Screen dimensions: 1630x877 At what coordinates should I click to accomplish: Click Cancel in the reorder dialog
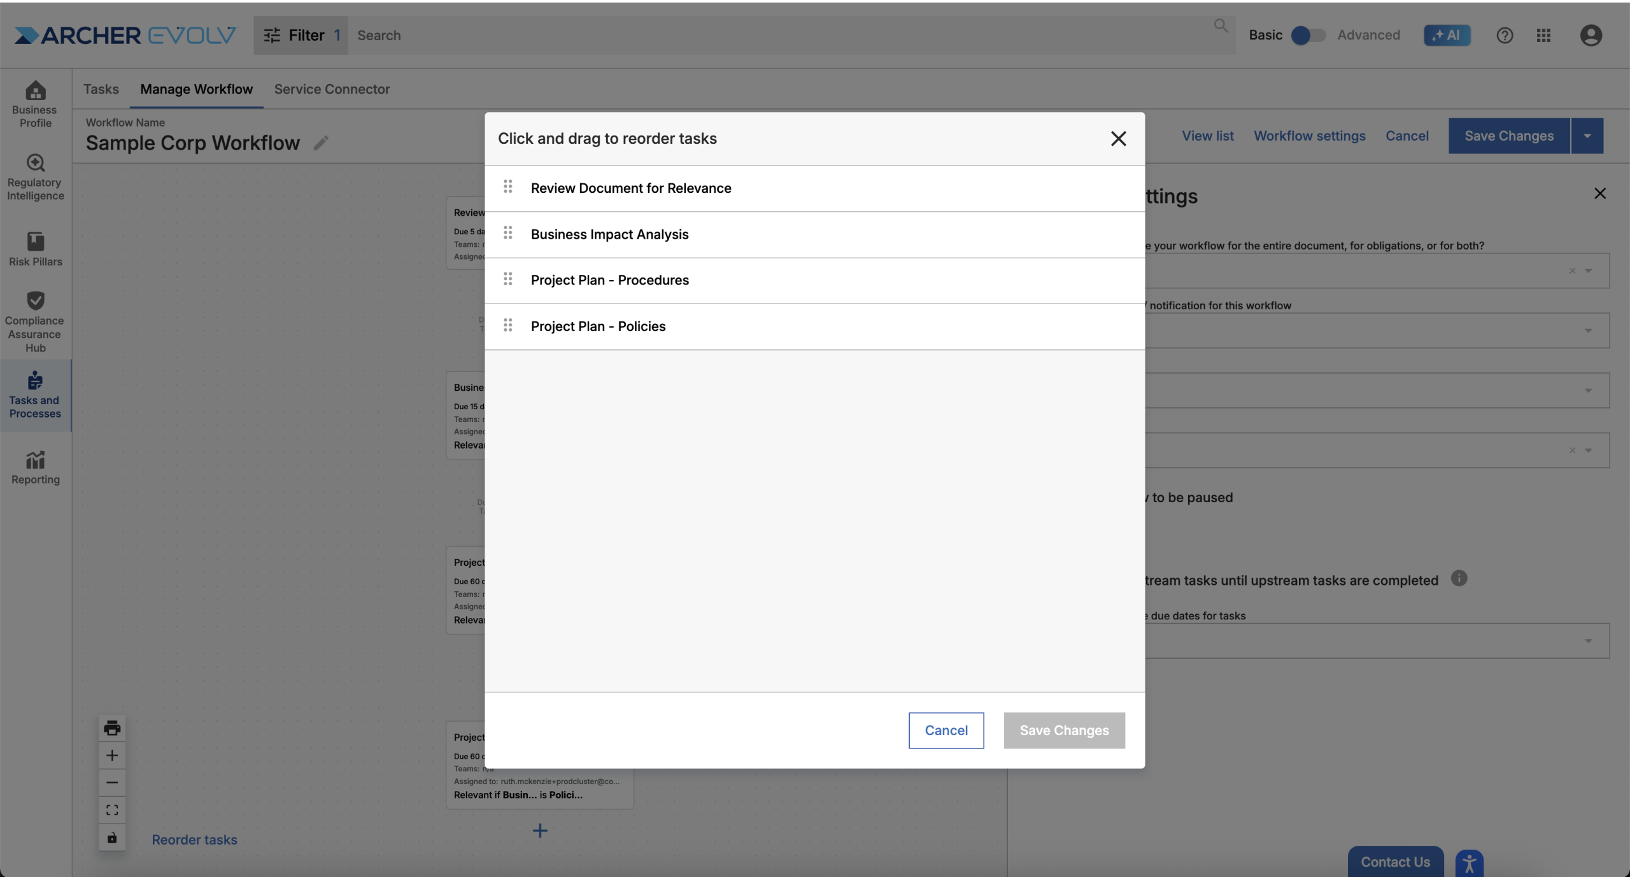946,730
